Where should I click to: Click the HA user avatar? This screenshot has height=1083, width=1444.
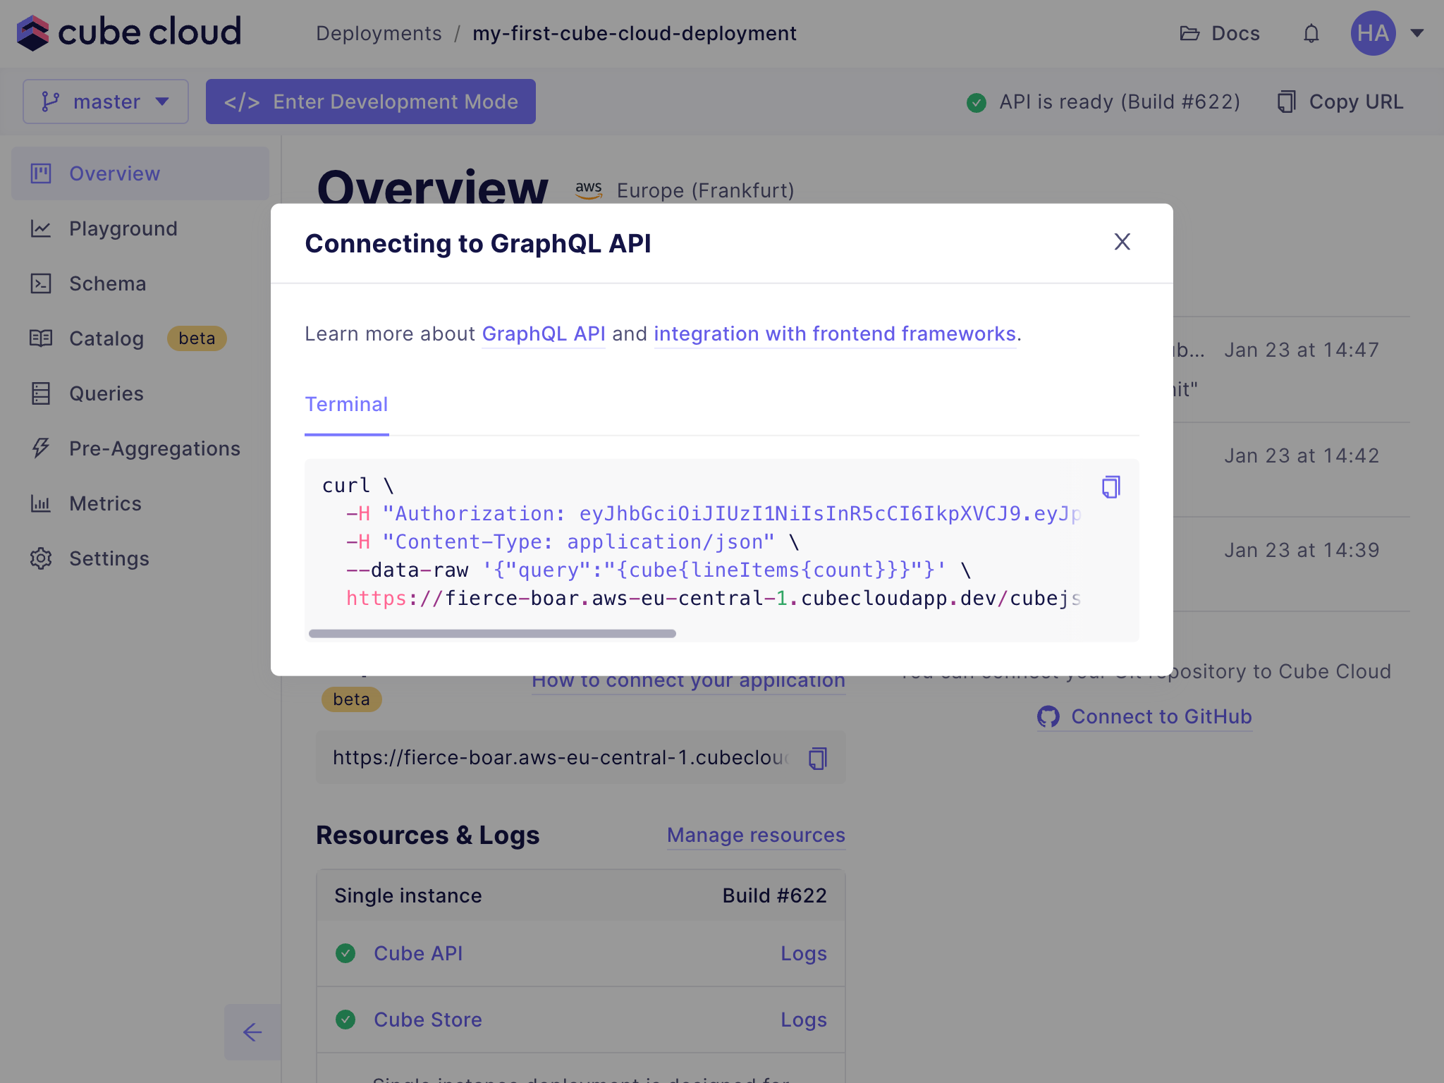pyautogui.click(x=1373, y=33)
